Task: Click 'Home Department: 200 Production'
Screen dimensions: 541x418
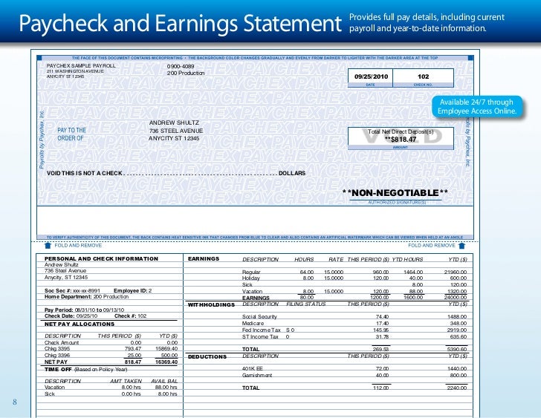Action: click(86, 296)
